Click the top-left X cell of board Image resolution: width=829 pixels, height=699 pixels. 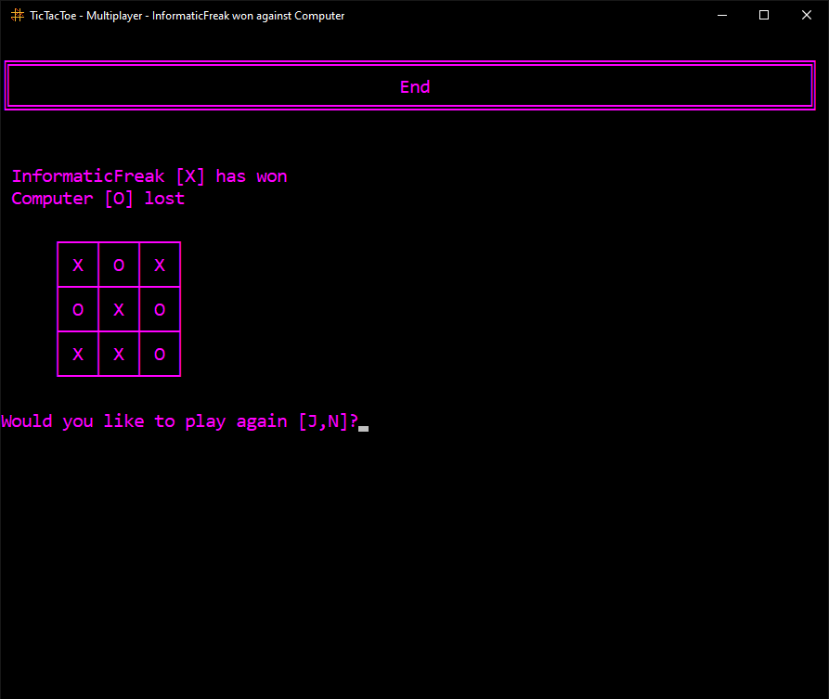click(78, 265)
